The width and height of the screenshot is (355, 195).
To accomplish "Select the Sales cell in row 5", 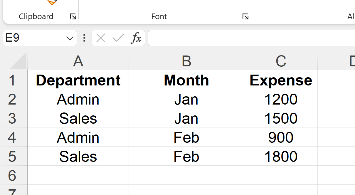I will pos(78,156).
